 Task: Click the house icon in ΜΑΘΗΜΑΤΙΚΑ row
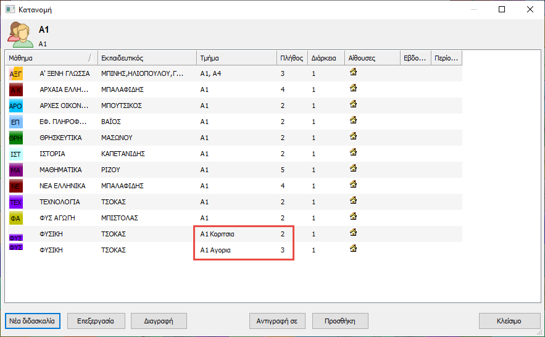(x=354, y=168)
